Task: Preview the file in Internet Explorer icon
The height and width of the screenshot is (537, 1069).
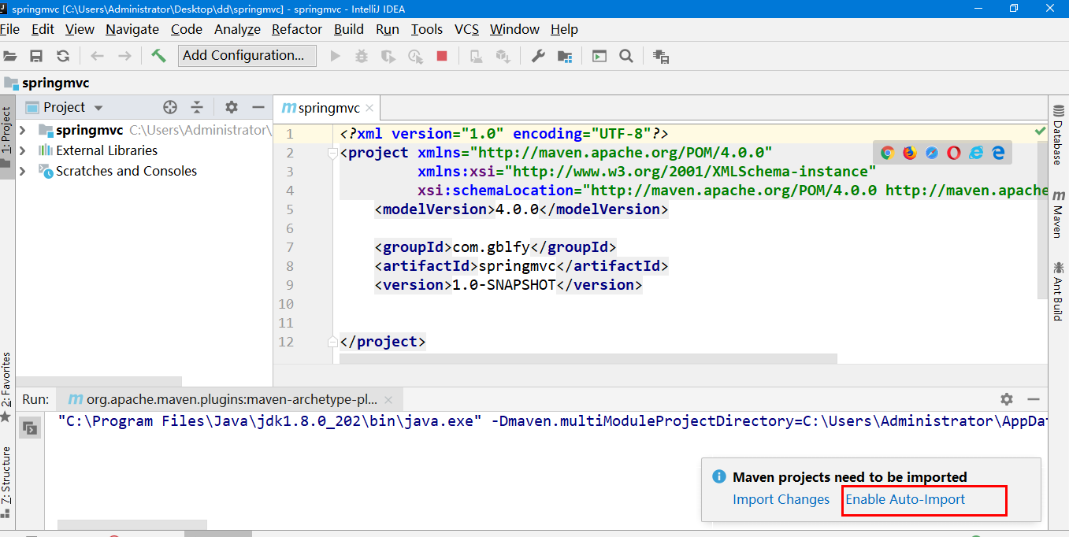Action: click(976, 153)
